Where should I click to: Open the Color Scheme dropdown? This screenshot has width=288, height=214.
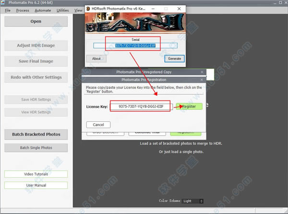coord(193,201)
